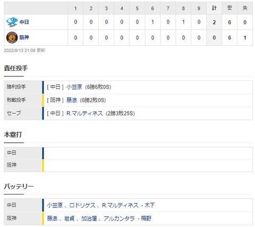255x227 pixels.
Task: Click the Hanshin Tigers team logo
Action: point(12,37)
